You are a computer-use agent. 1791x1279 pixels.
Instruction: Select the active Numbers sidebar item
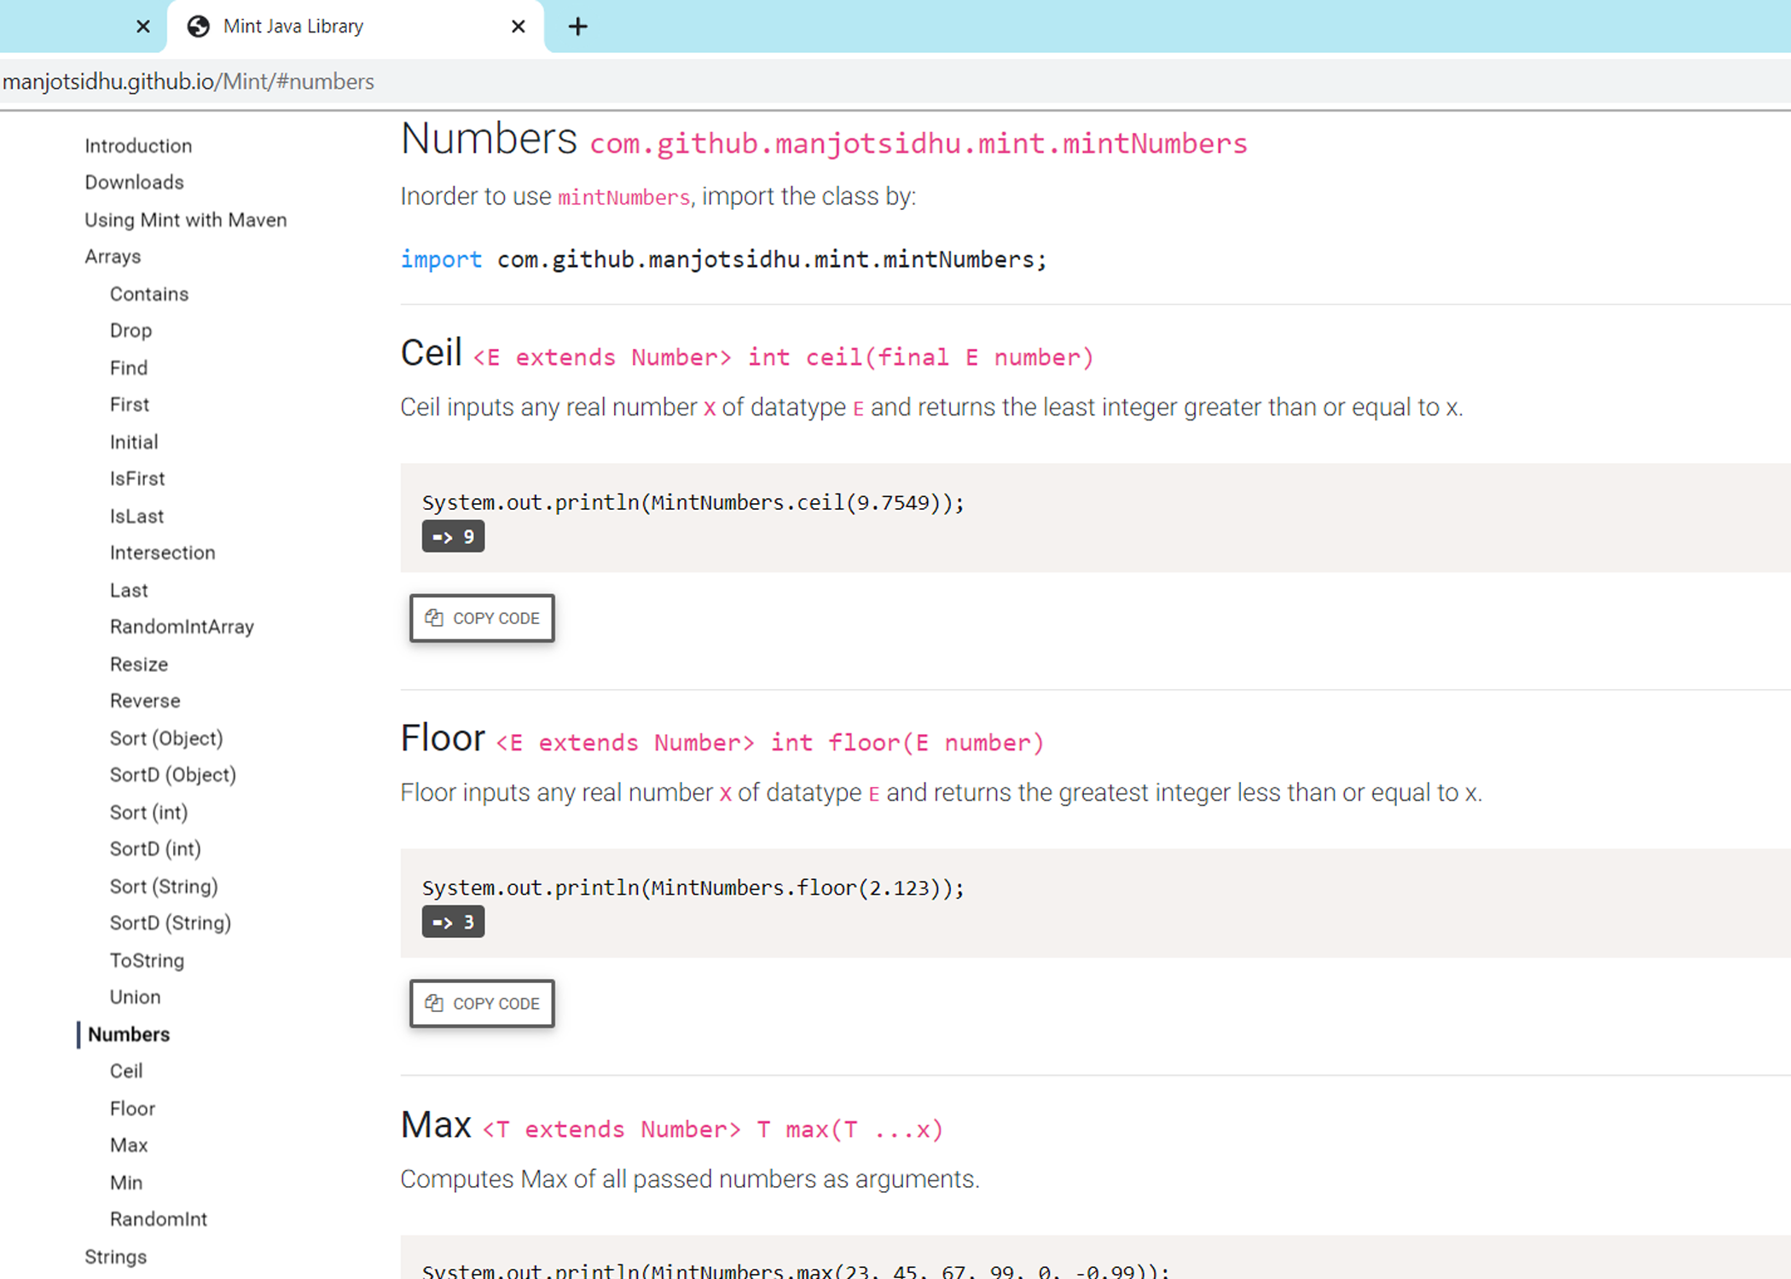[x=129, y=1035]
